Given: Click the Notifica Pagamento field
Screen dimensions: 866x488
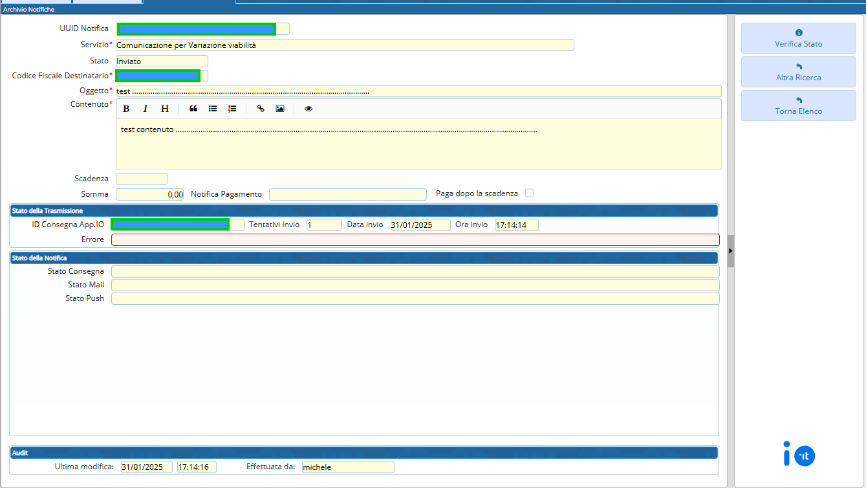Looking at the screenshot, I should (x=347, y=194).
